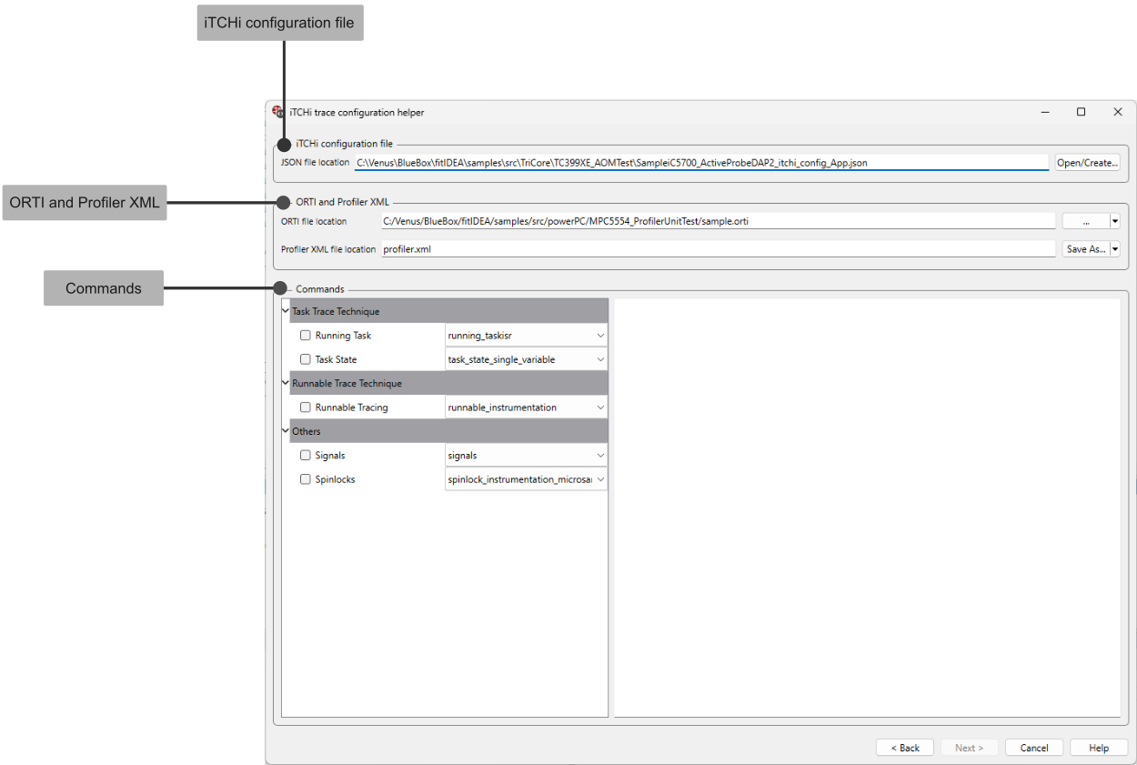Collapse the Others section
This screenshot has width=1137, height=765.
coord(286,431)
